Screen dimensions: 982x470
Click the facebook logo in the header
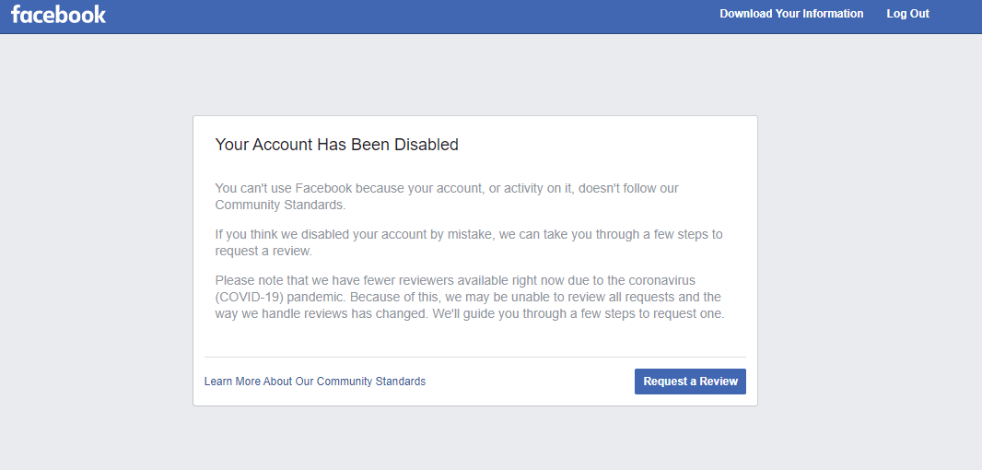(x=58, y=14)
